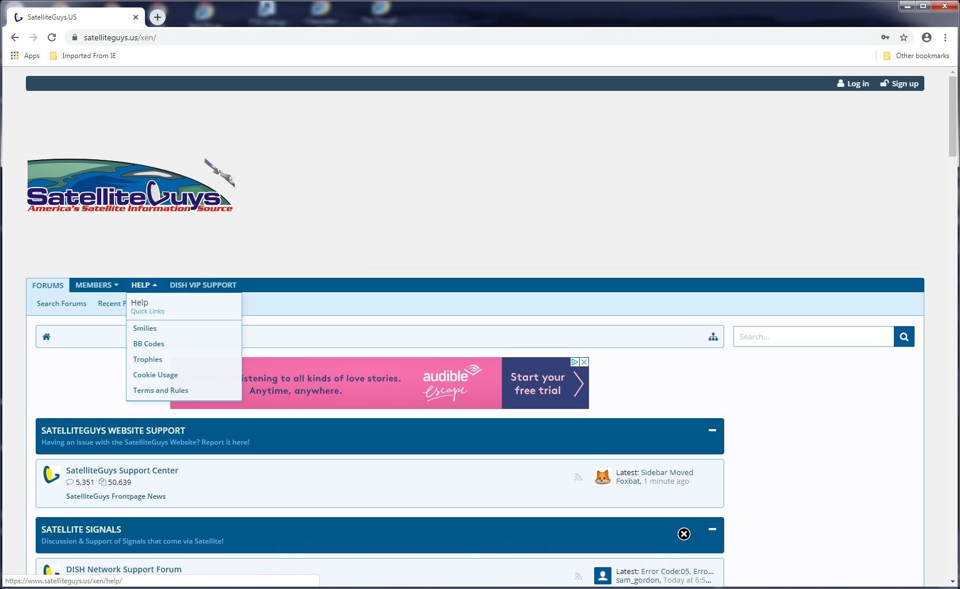Image resolution: width=960 pixels, height=589 pixels.
Task: Click the Log in link
Action: pos(853,83)
